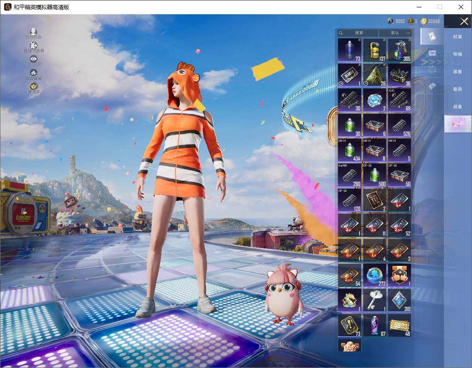Select the blue diamond item with 310
472x368 pixels.
[x=399, y=300]
